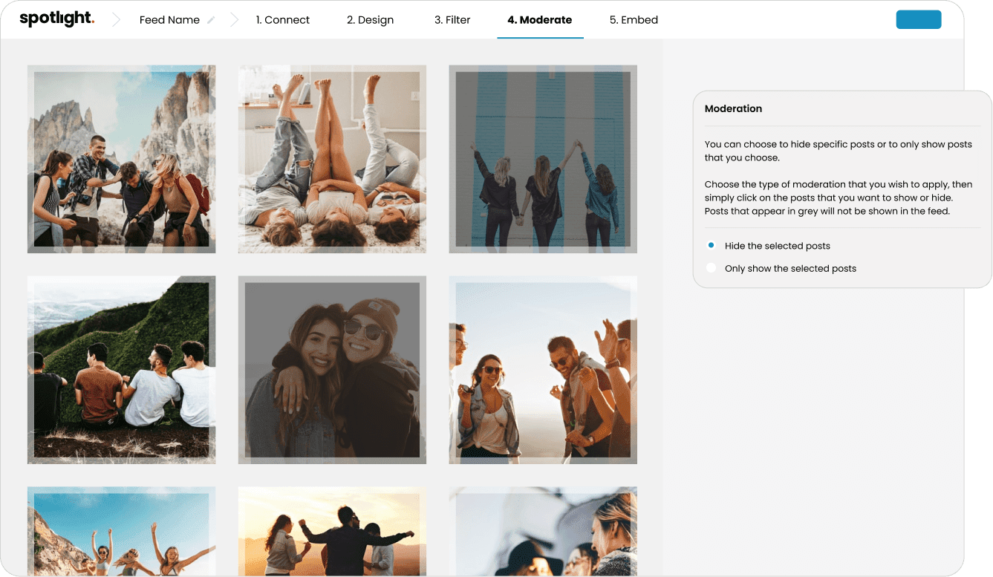The height and width of the screenshot is (577, 993).
Task: Advance to the Embed step
Action: click(x=634, y=20)
